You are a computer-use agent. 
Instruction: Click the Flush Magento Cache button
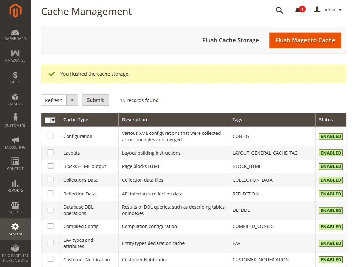coord(305,40)
